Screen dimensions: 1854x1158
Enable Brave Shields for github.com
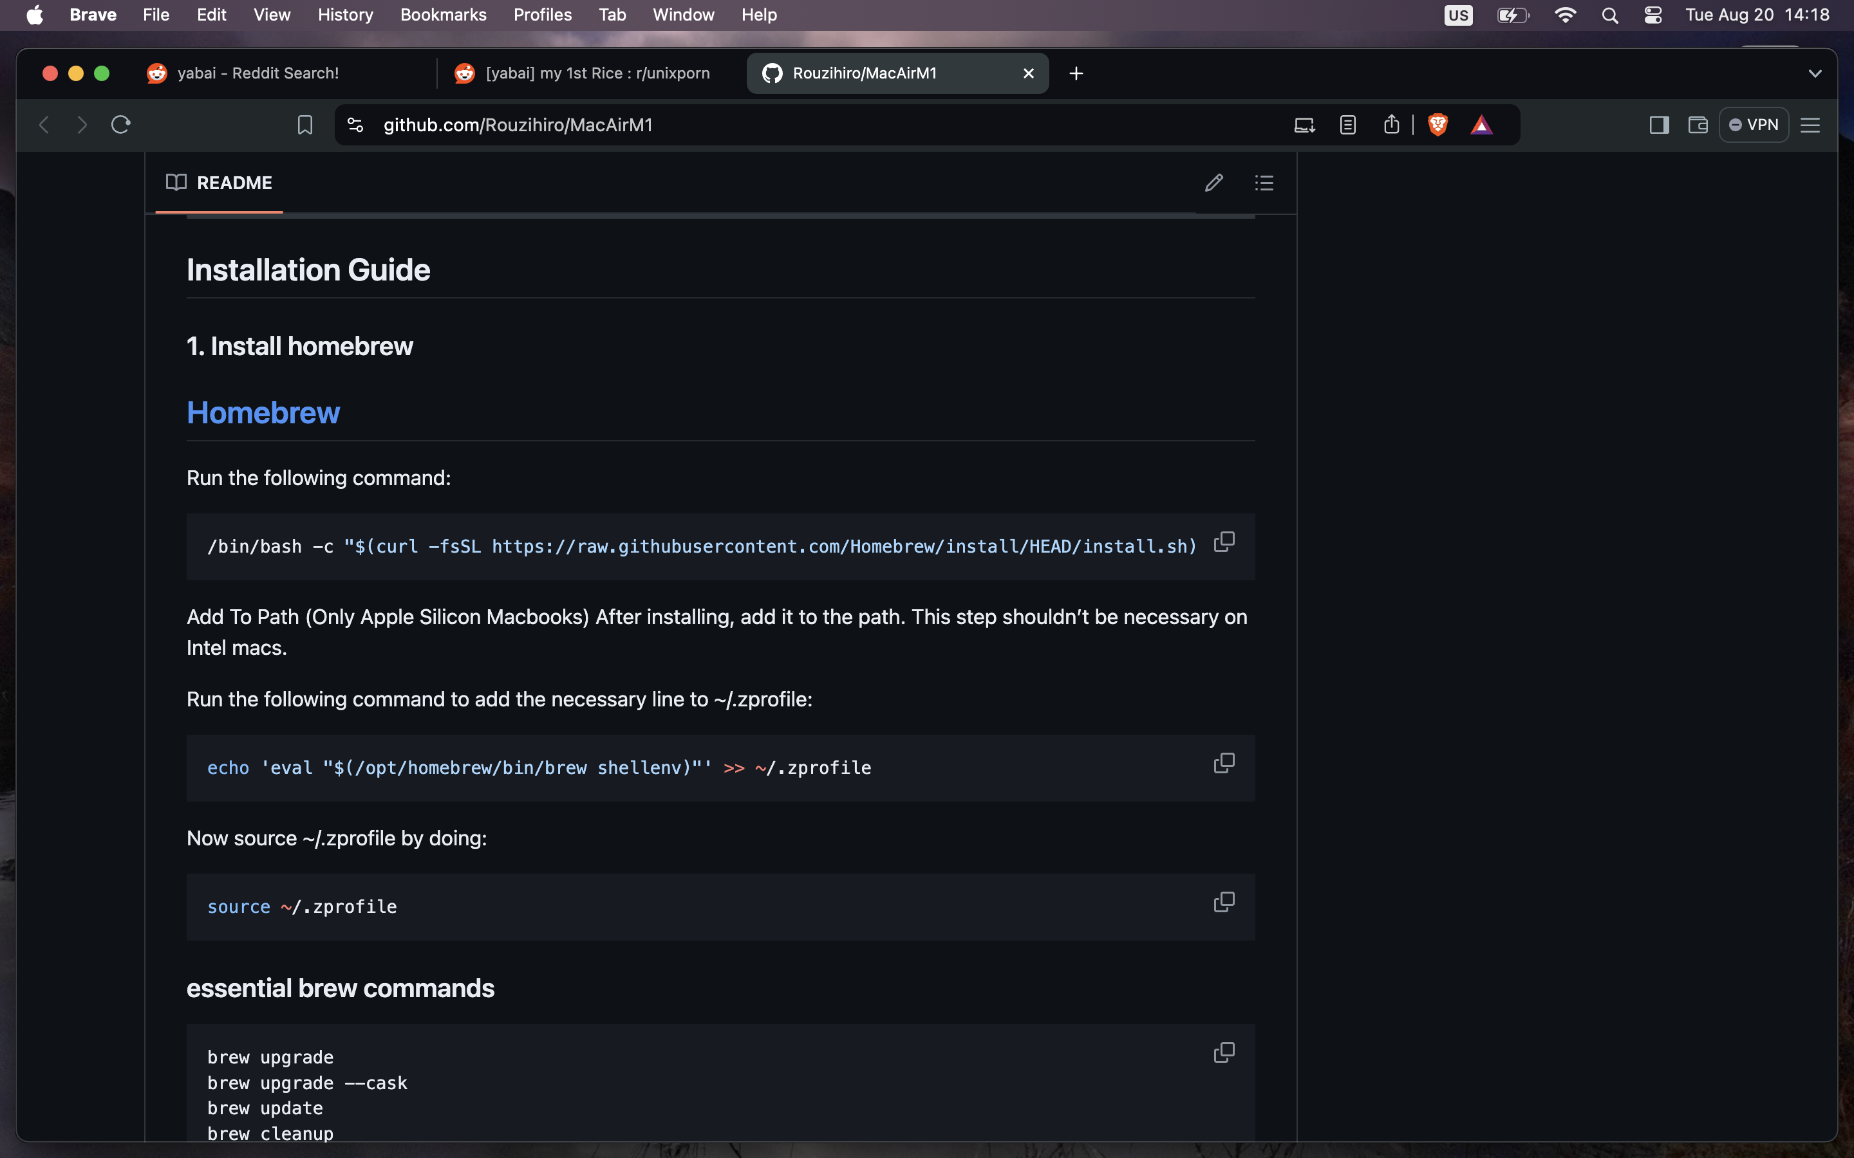(x=1436, y=124)
